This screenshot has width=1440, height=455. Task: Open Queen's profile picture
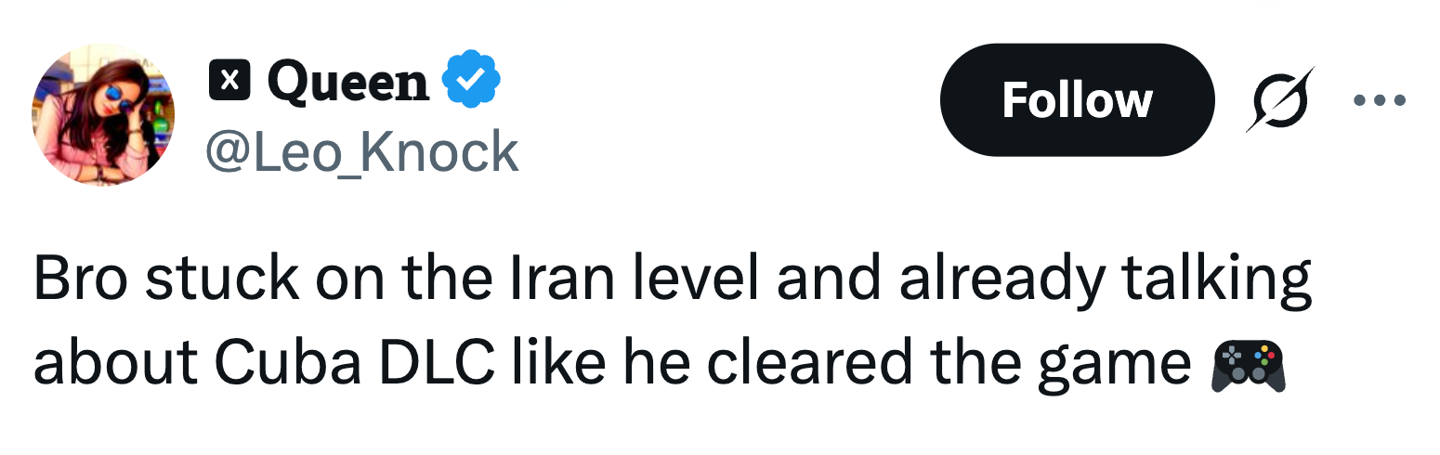103,114
